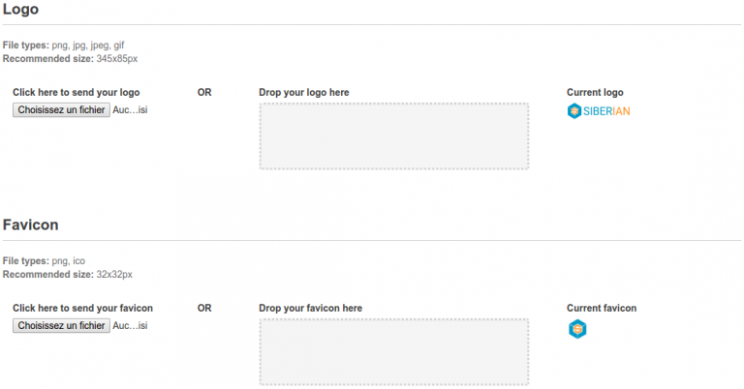This screenshot has height=389, width=744.
Task: Click the "Click here to send your logo" label
Action: (77, 93)
